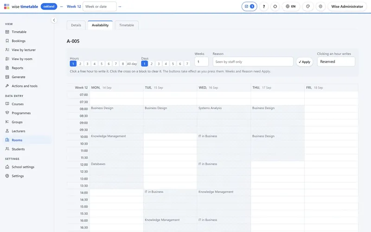Open the Groups icon in sidebar
Screen dimensions: 371x232
pyautogui.click(x=7, y=122)
